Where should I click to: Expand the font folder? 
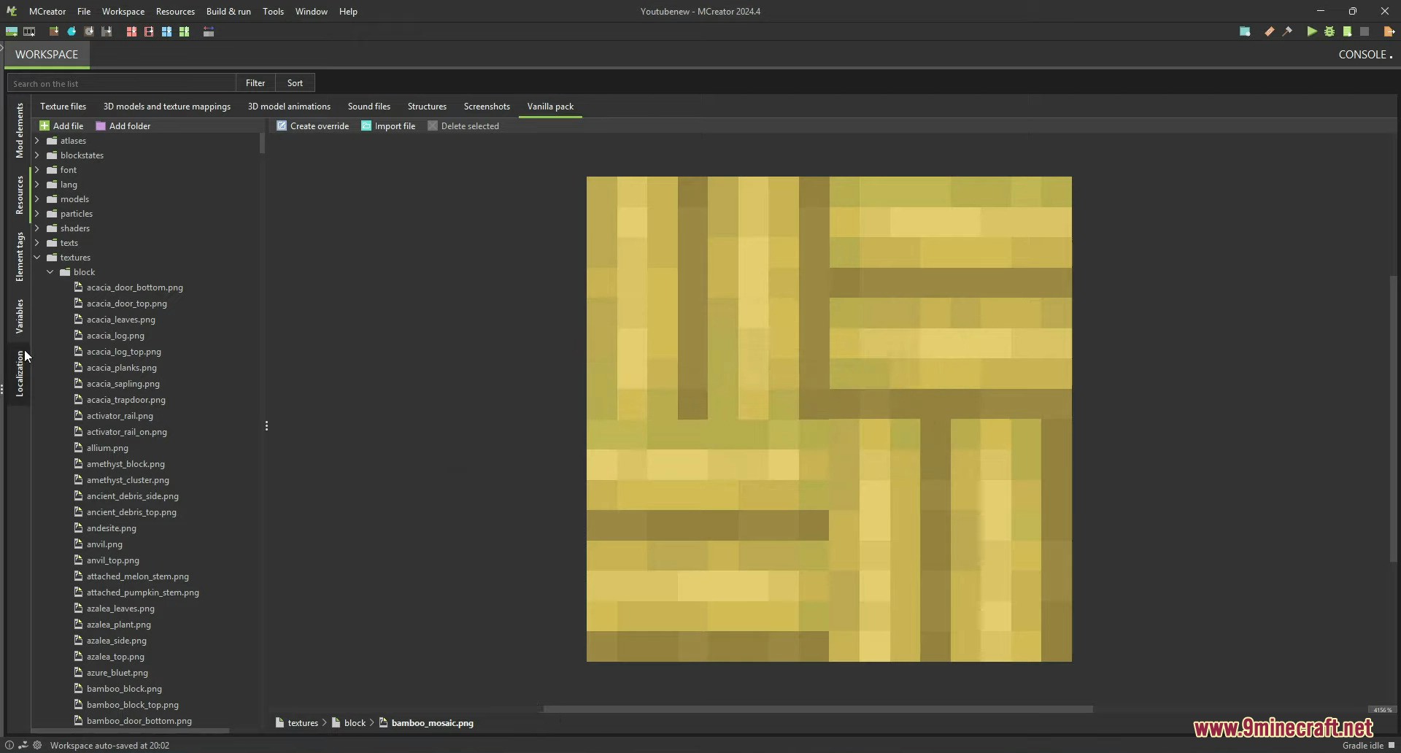(x=37, y=170)
